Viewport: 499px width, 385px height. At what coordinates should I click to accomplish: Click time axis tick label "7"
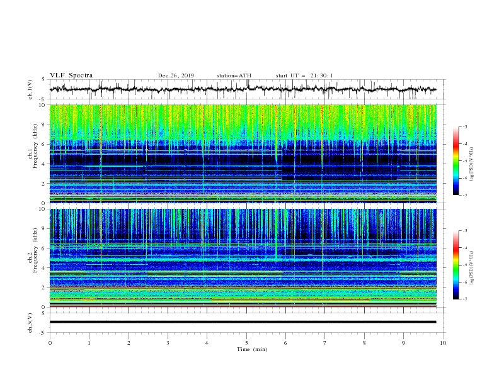click(325, 343)
